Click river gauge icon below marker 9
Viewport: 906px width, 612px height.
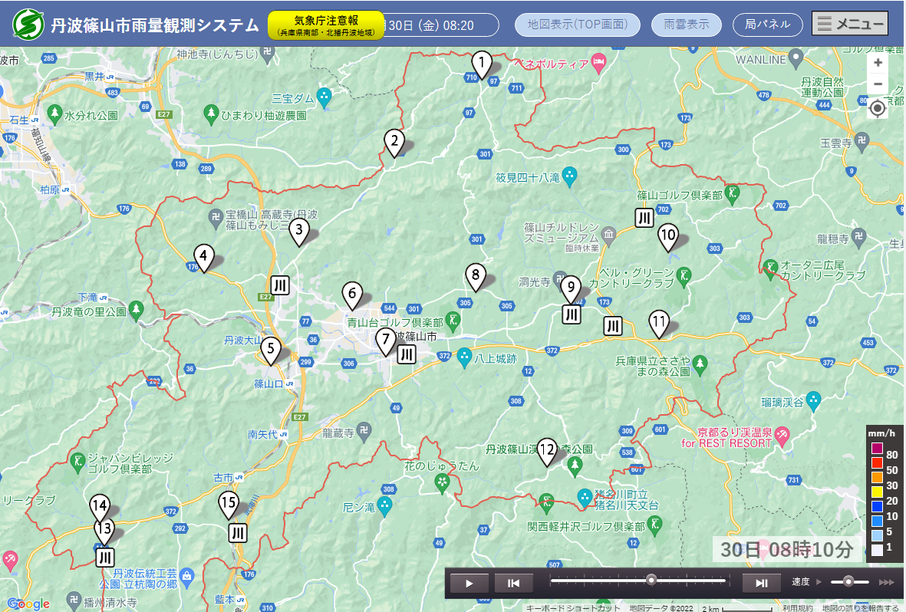tap(571, 314)
